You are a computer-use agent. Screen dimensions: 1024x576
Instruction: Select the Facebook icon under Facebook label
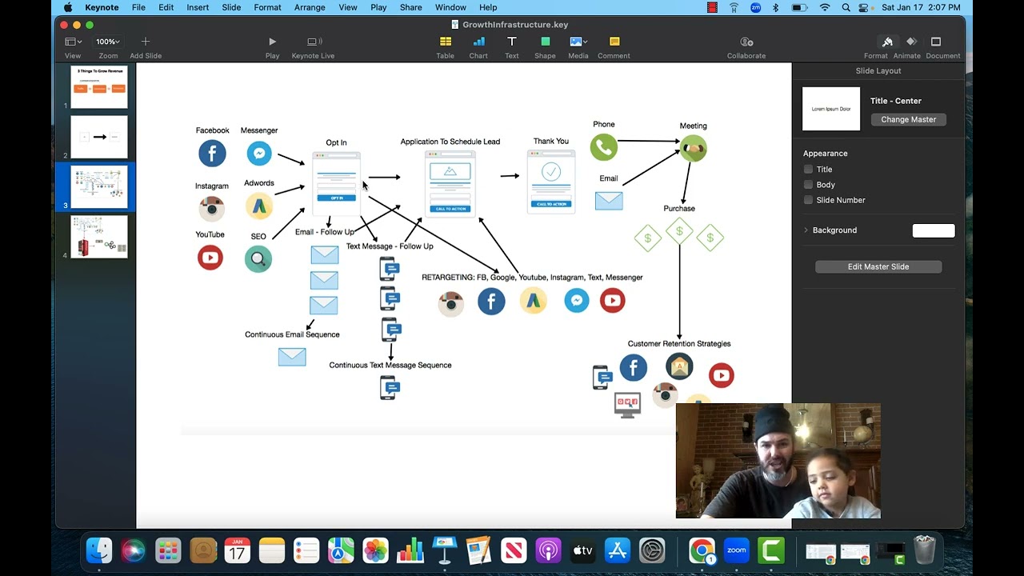point(212,154)
